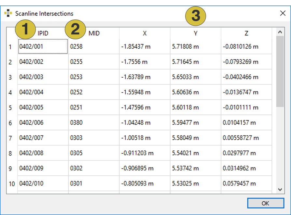Screen dimensions: 291x215
Task: Select X value -1.00518 m
Action: (145, 138)
